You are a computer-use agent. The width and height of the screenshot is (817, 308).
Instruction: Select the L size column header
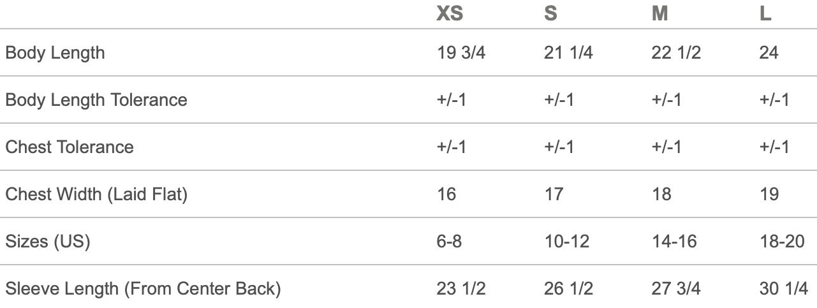(x=765, y=13)
